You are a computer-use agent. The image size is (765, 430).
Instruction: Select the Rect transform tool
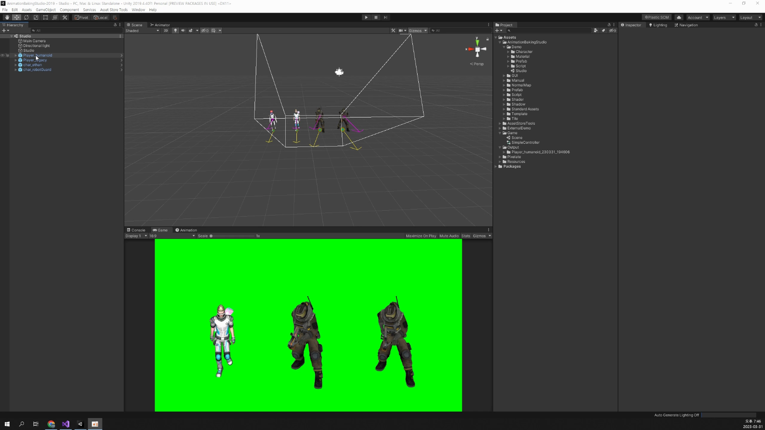45,18
